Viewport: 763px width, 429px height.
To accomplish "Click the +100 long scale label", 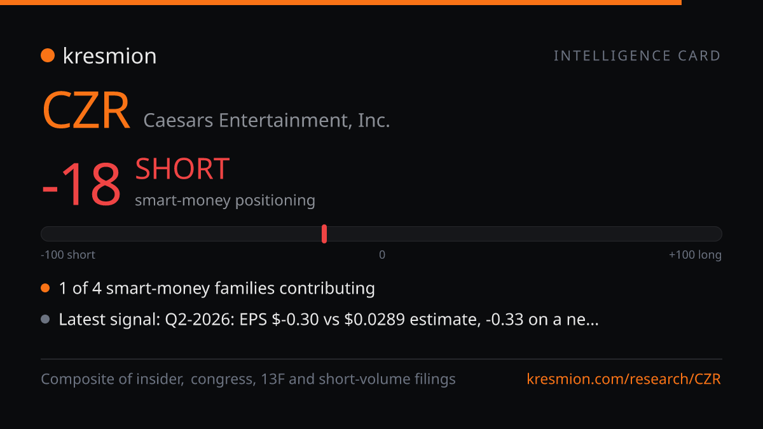I will click(x=695, y=255).
